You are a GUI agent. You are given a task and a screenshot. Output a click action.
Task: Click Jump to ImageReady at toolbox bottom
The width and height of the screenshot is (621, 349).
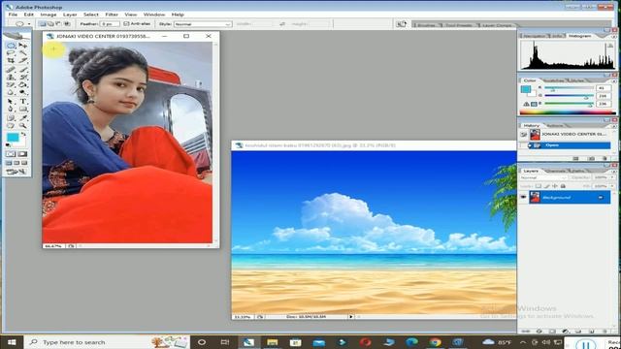click(x=16, y=172)
